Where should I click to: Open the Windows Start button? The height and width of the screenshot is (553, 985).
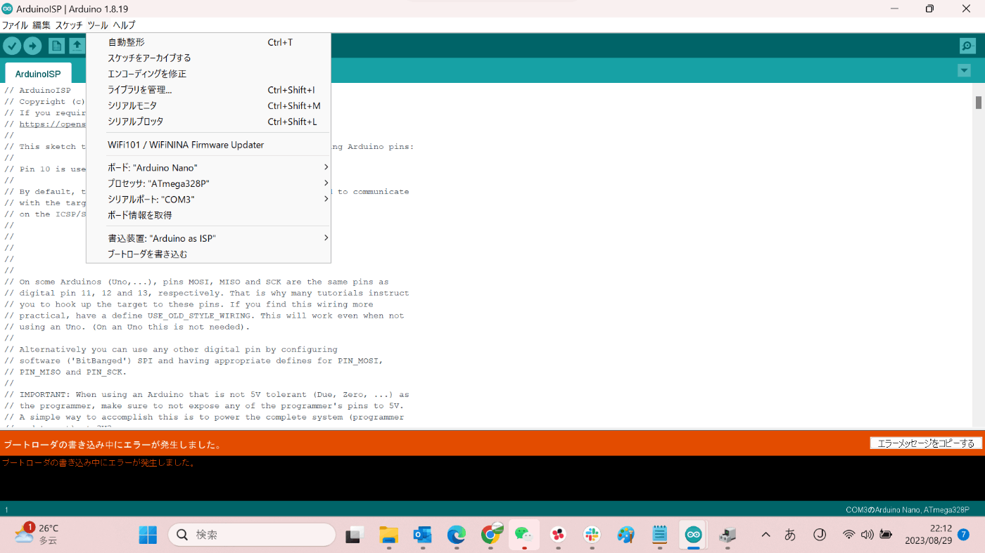pyautogui.click(x=148, y=535)
